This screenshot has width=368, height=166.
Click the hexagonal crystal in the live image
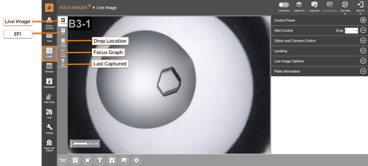click(169, 81)
